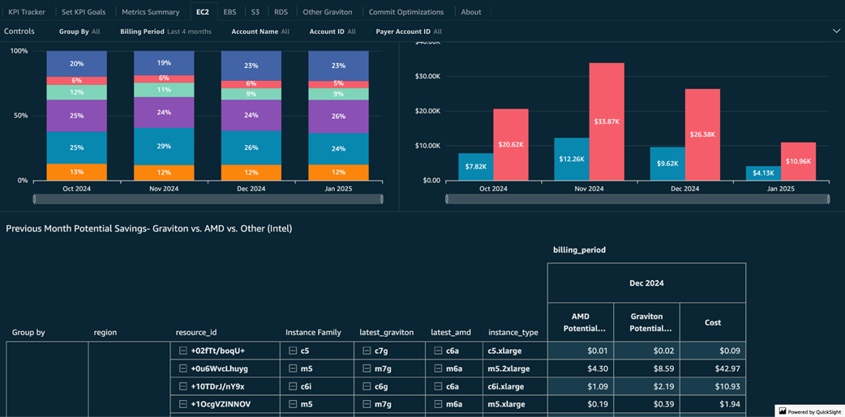This screenshot has width=845, height=417.
Task: Collapse the c6i instance family entry
Action: 293,386
